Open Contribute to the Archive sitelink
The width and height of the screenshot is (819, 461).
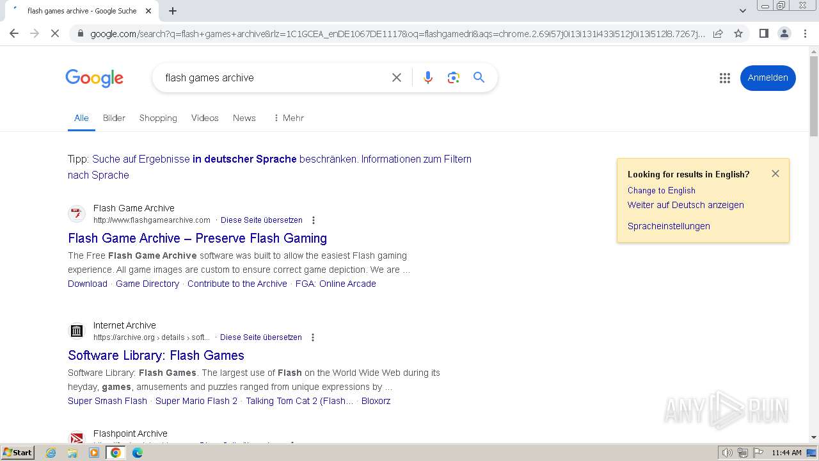[x=237, y=284]
